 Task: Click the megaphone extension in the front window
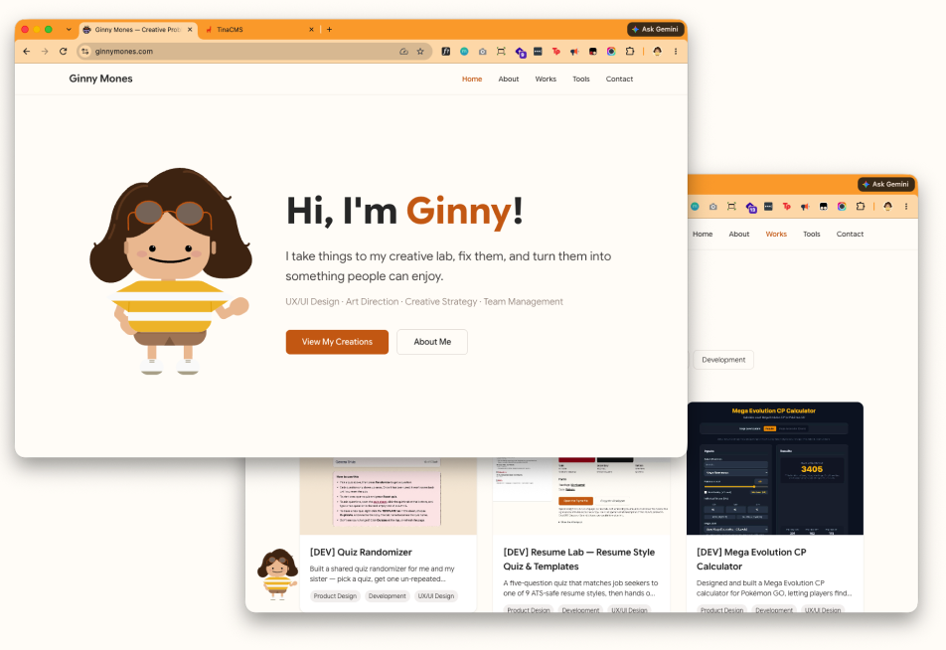[574, 52]
